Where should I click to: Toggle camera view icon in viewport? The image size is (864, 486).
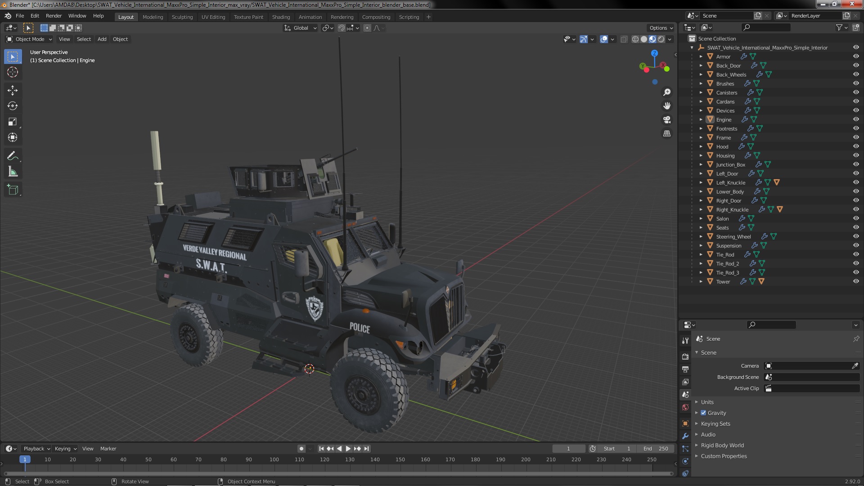(x=667, y=120)
